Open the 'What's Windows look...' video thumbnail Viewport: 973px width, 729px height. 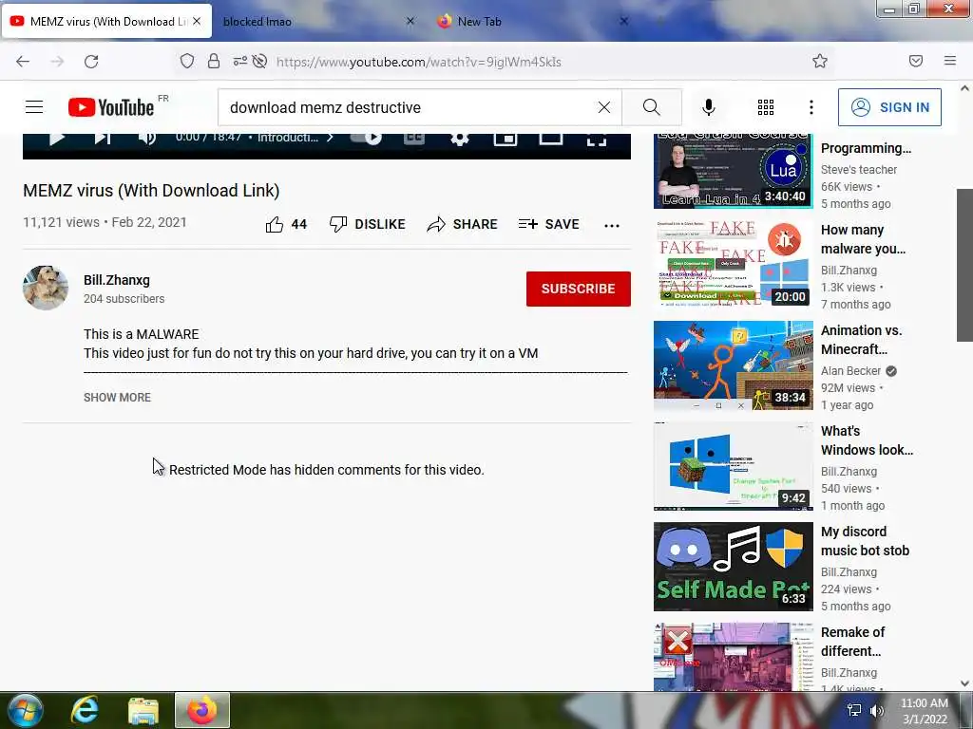[x=733, y=465]
